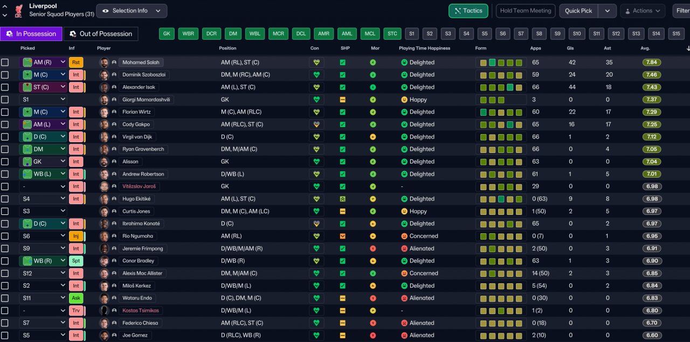Click Cody Gakpo's condition heart icon
The height and width of the screenshot is (342, 690).
pos(316,124)
